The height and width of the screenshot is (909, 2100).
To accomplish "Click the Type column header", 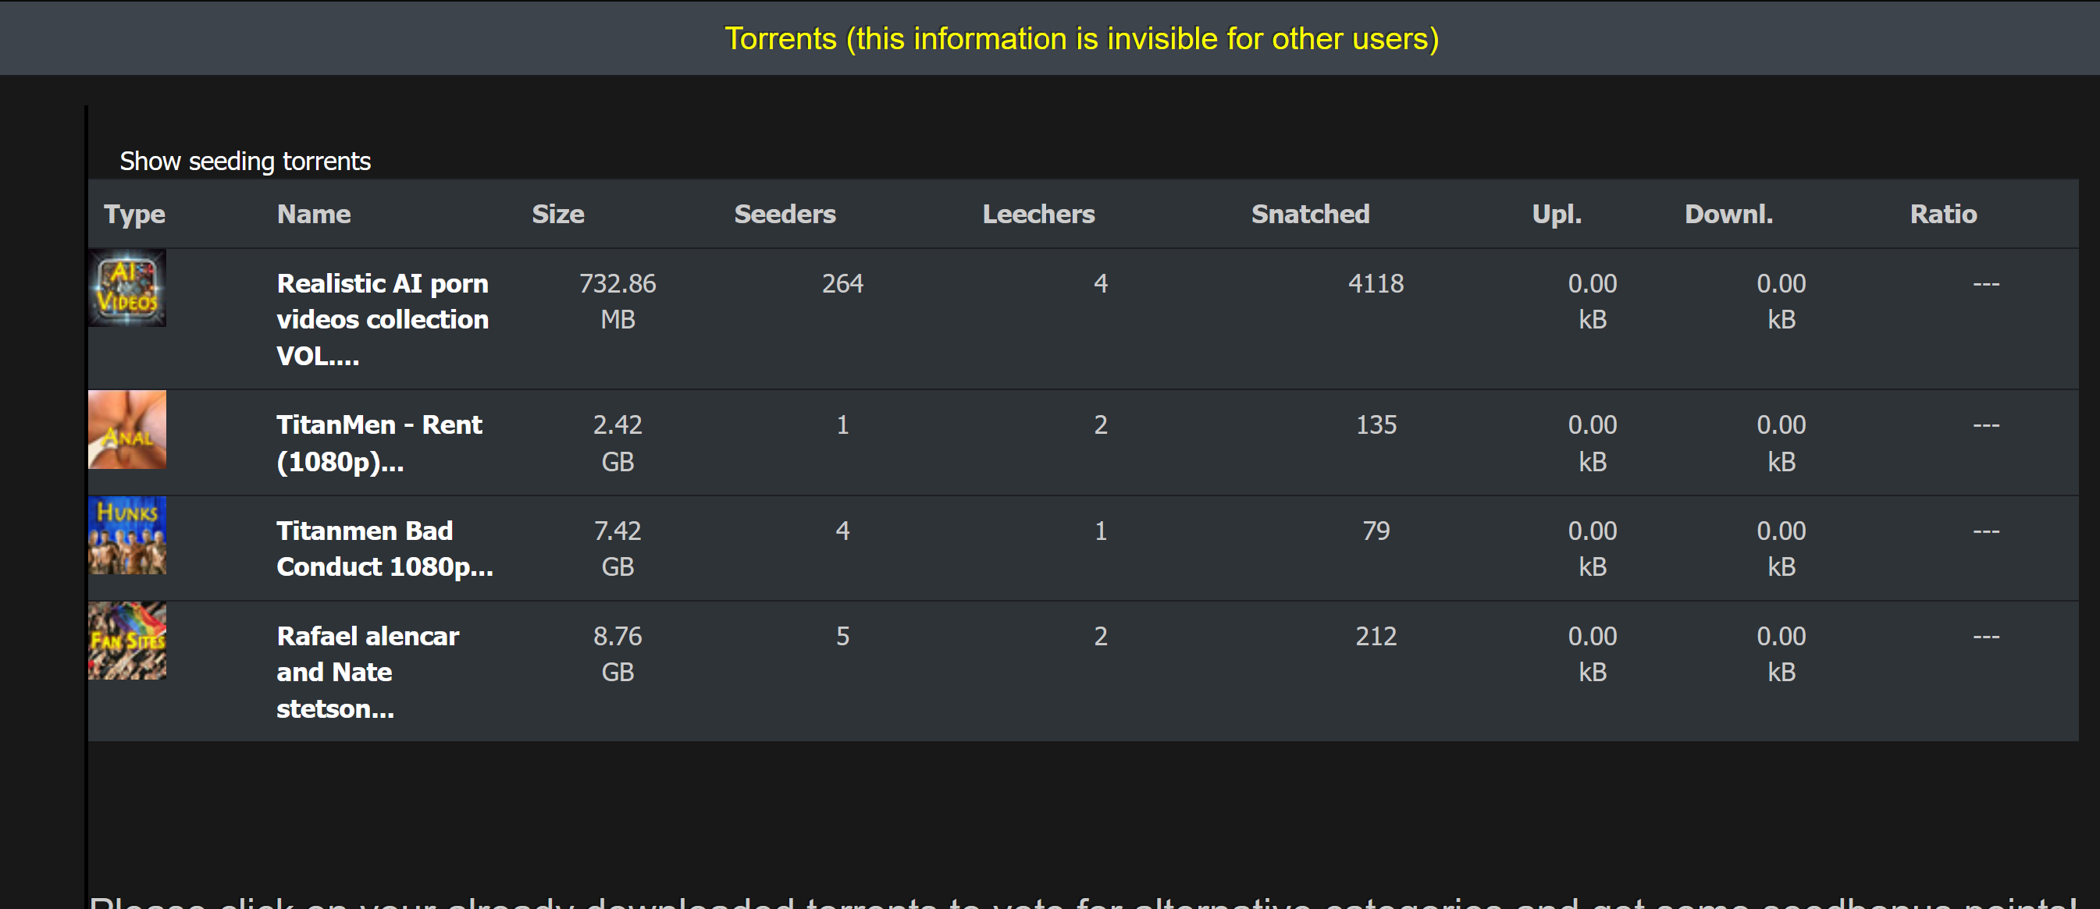I will [134, 215].
